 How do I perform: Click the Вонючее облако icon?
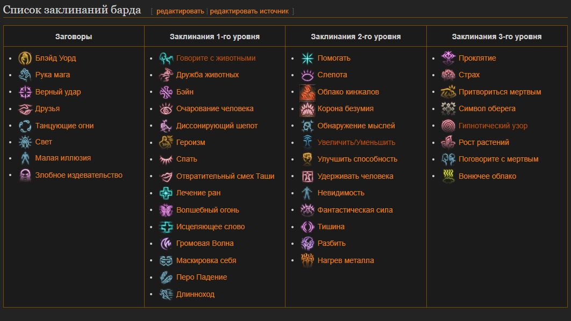[448, 176]
